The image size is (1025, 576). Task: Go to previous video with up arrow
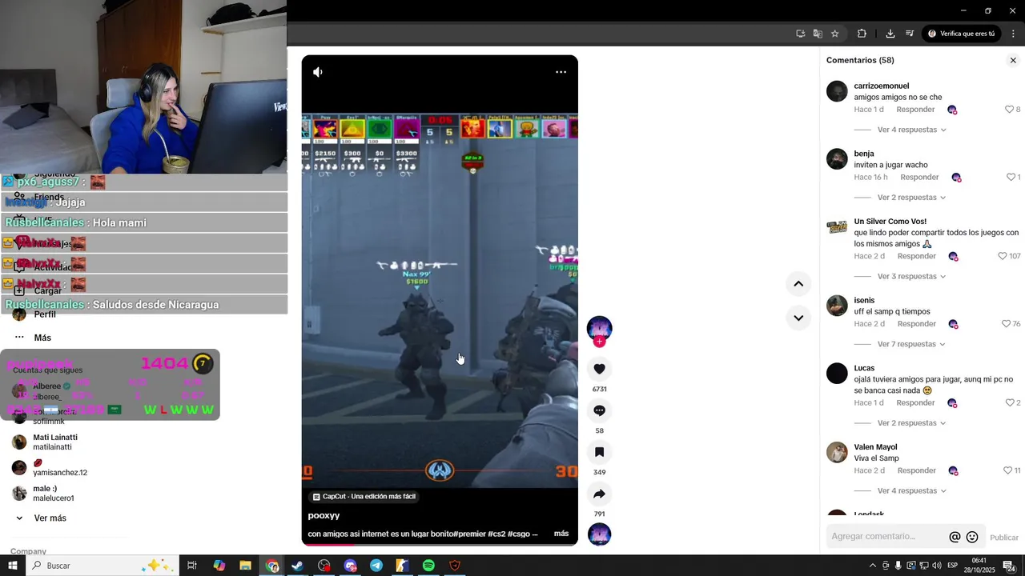coord(798,284)
